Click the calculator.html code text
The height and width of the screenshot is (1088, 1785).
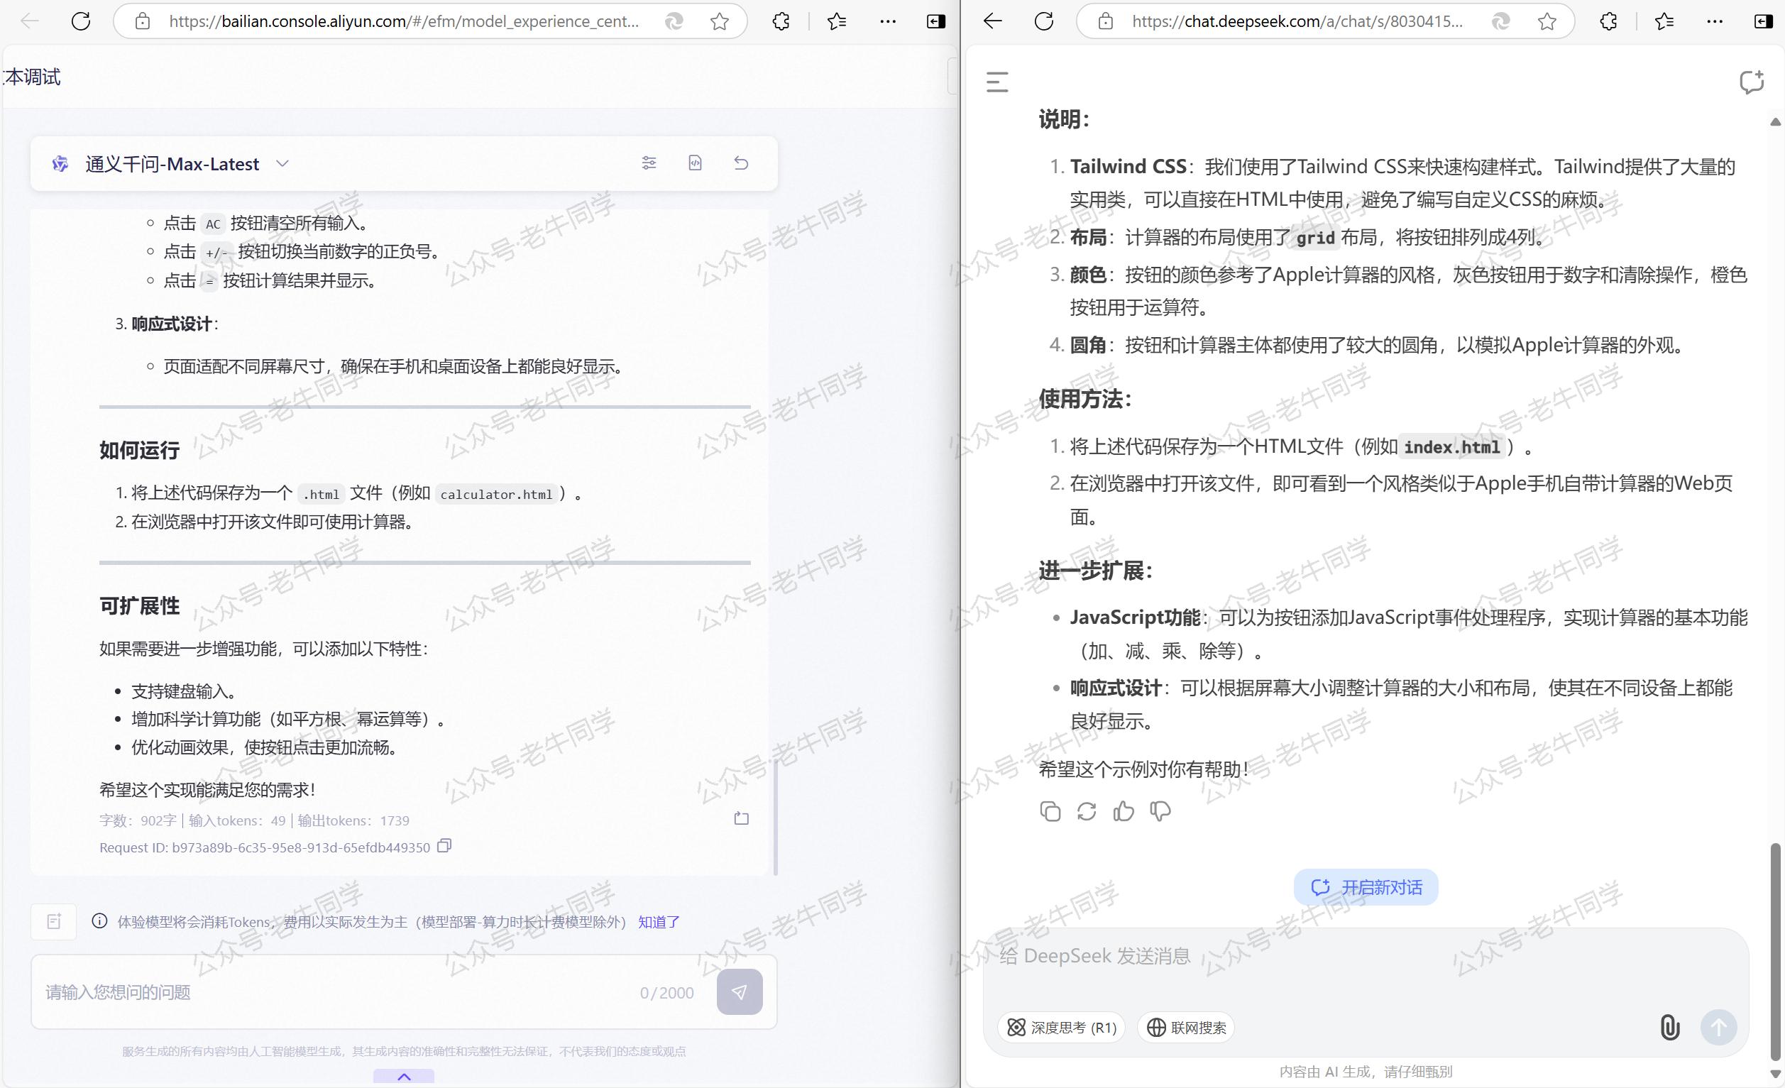pos(496,494)
